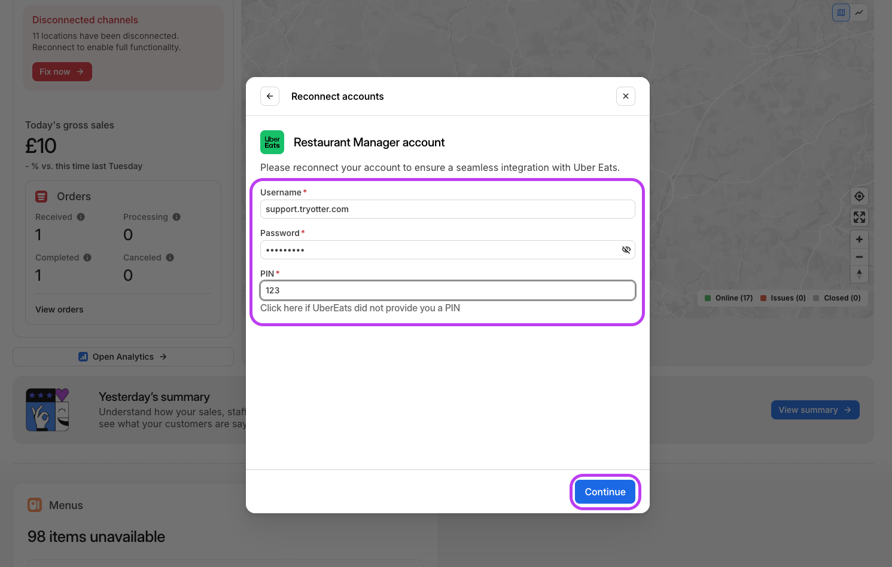The height and width of the screenshot is (567, 892).
Task: Click Fix now for disconnected channels
Action: coord(62,72)
